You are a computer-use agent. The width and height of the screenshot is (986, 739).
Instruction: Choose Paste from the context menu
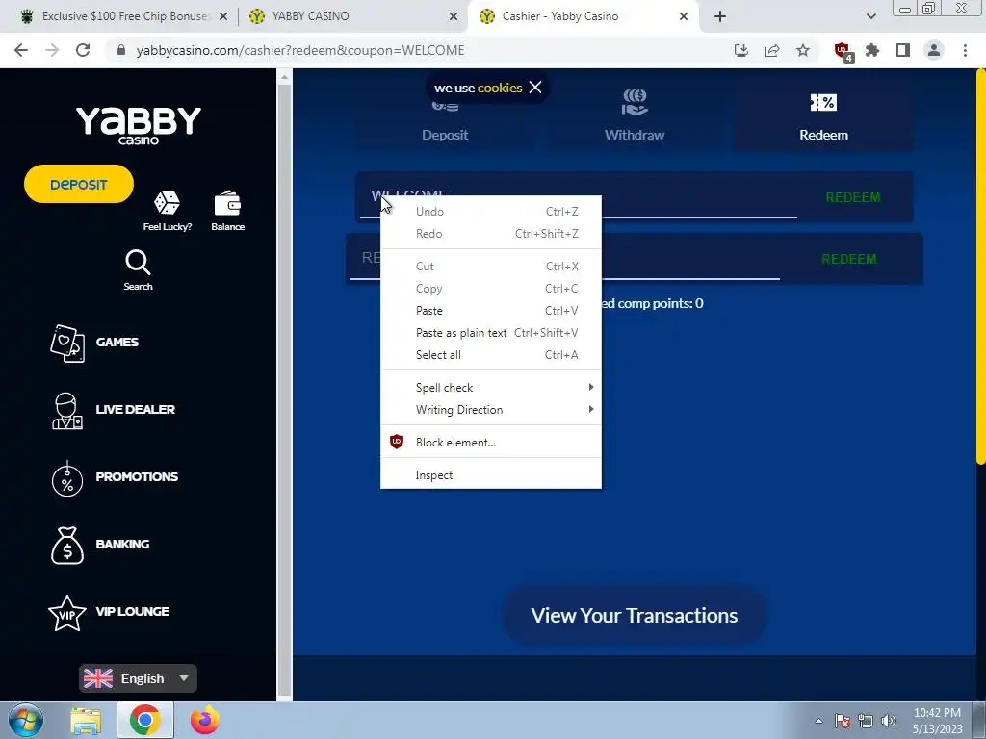(x=490, y=311)
